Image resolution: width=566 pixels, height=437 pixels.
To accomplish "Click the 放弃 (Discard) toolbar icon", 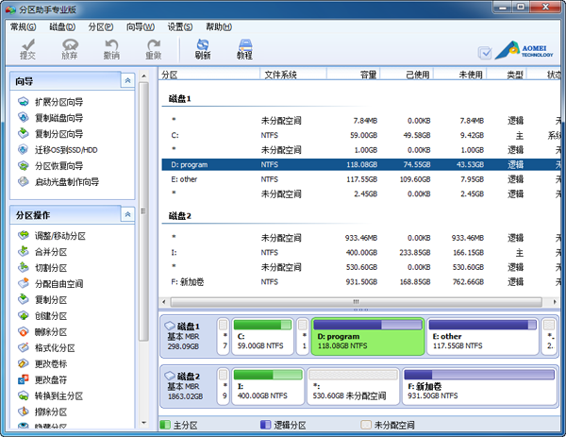I will coord(70,48).
